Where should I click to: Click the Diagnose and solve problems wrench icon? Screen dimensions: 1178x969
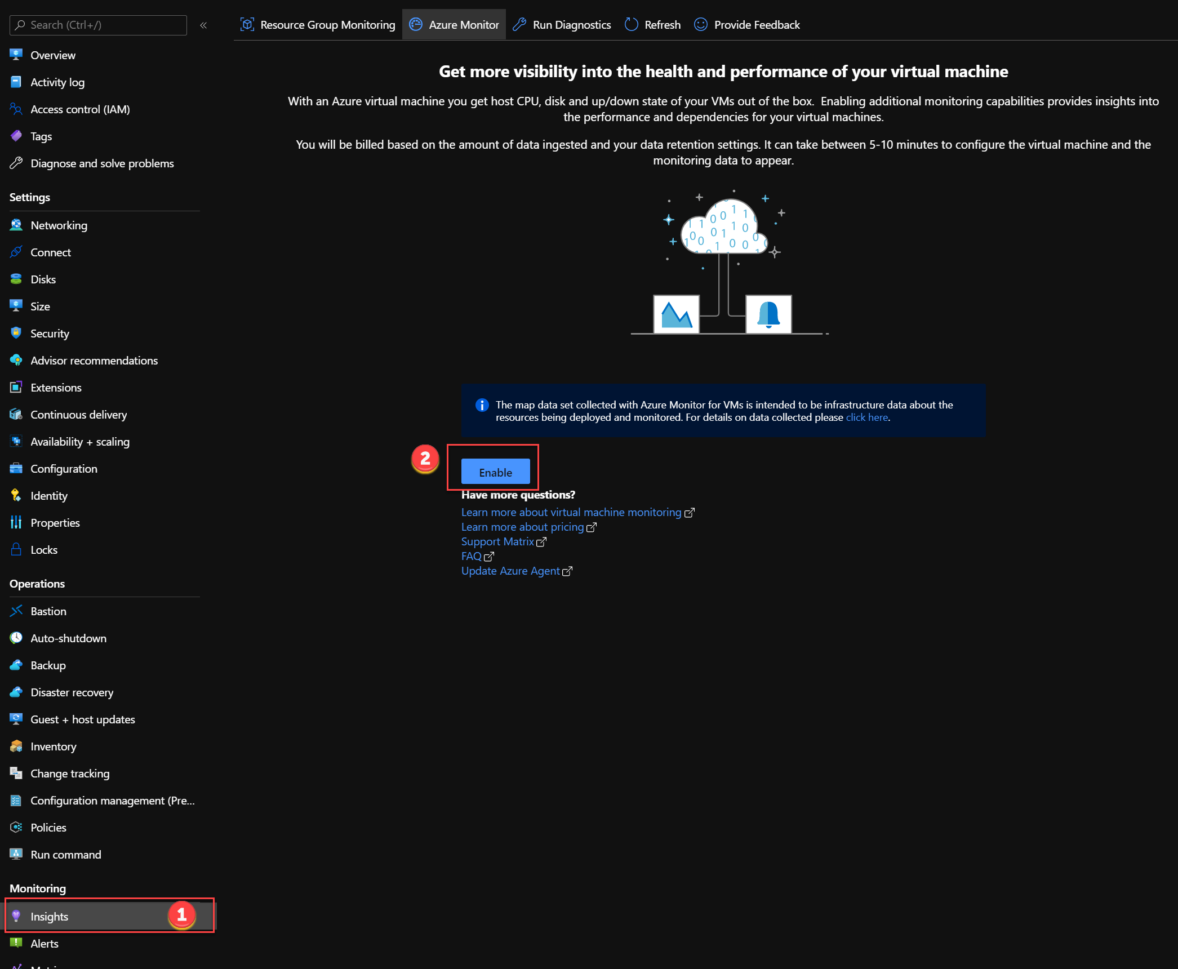point(16,163)
